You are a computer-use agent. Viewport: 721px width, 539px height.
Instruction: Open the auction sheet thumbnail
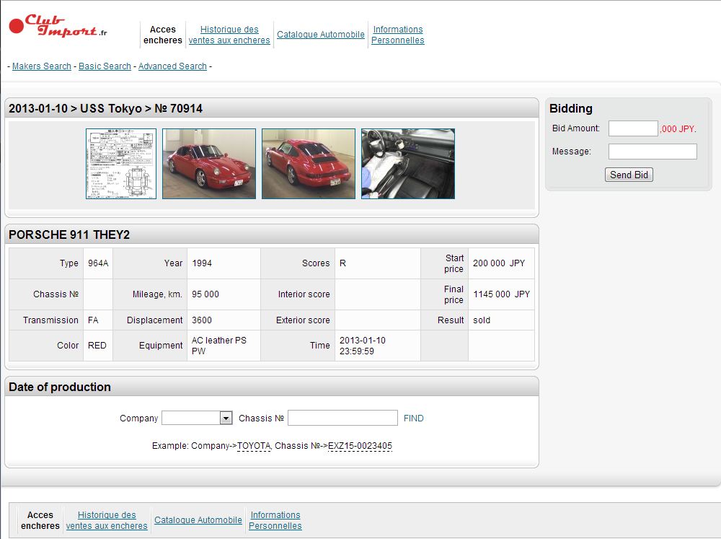[121, 164]
